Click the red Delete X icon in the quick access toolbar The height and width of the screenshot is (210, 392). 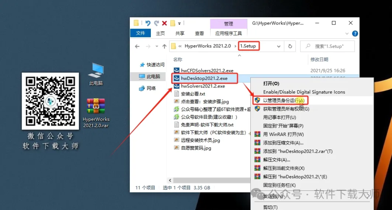coord(164,23)
